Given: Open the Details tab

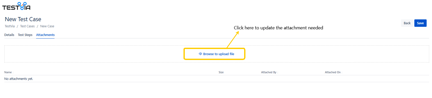Looking at the screenshot, I should (9, 35).
